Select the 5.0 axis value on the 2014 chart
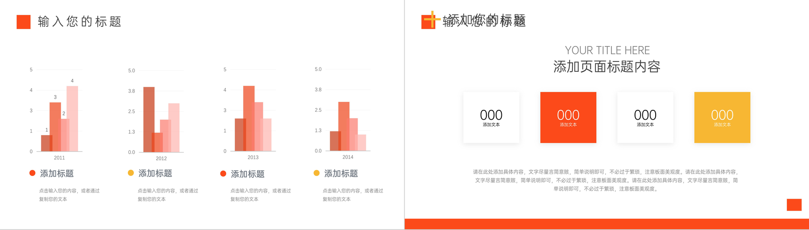Screen dimensions: 809x230 point(318,69)
